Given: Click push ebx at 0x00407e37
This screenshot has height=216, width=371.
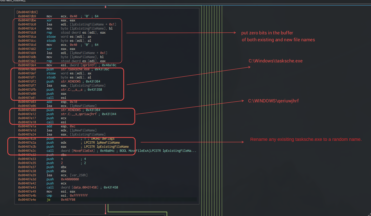Looking at the screenshot, I should [x=42, y=167].
